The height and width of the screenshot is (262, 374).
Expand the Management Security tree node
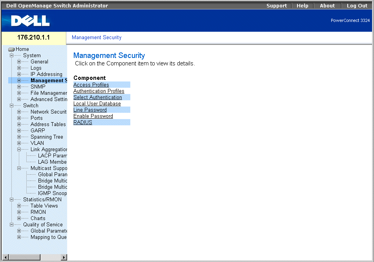click(x=19, y=80)
